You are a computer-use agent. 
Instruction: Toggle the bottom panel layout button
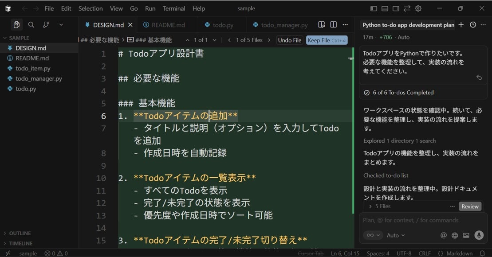point(385,8)
